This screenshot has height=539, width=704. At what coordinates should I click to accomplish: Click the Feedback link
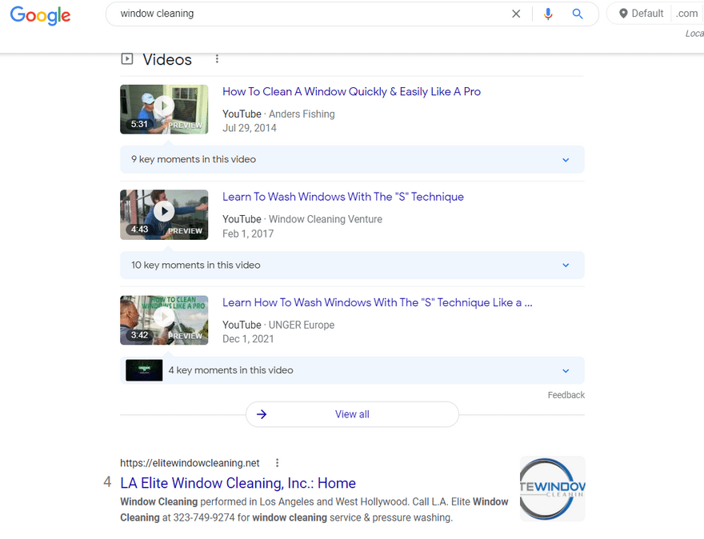tap(566, 395)
